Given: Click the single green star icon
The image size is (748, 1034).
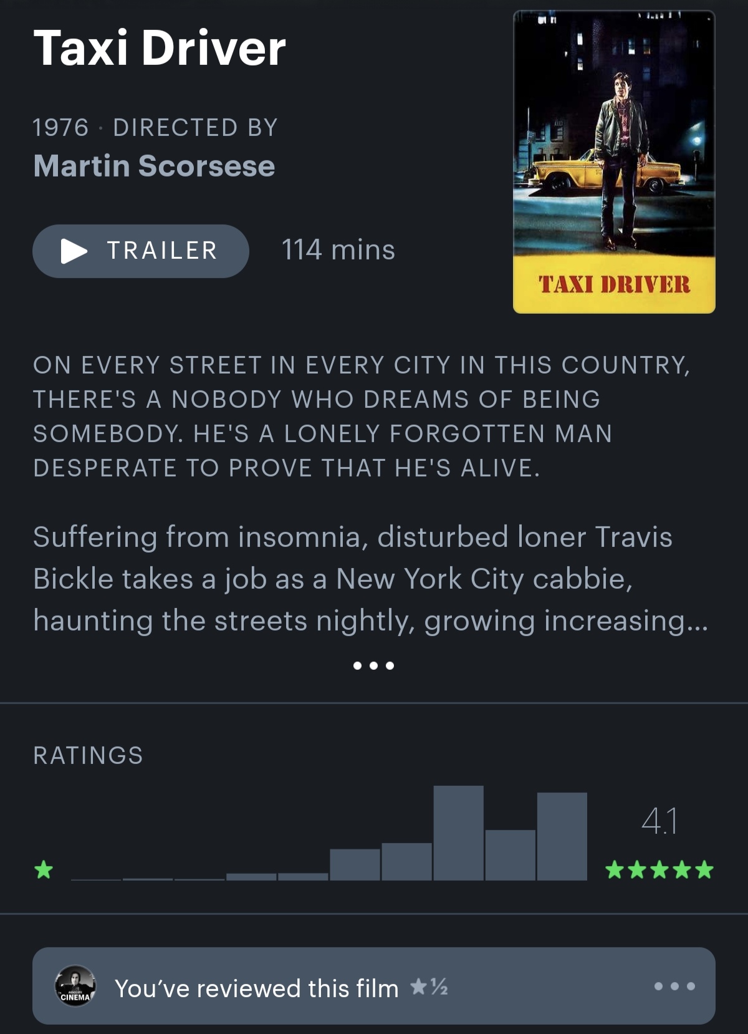Looking at the screenshot, I should point(44,869).
